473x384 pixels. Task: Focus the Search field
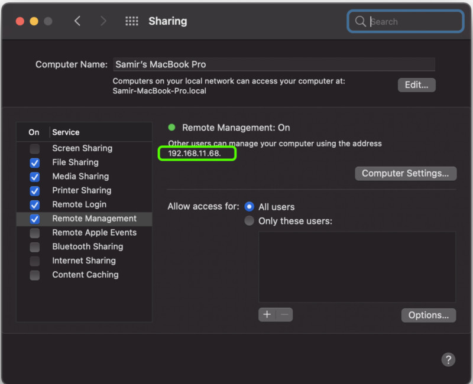pyautogui.click(x=405, y=21)
